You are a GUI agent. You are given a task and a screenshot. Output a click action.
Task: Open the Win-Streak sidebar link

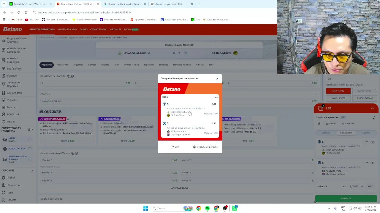pos(13,114)
